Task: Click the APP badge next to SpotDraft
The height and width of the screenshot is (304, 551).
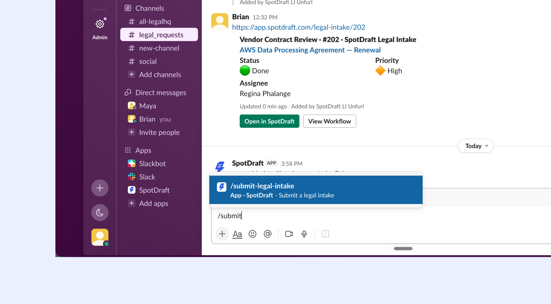Action: coord(271,163)
